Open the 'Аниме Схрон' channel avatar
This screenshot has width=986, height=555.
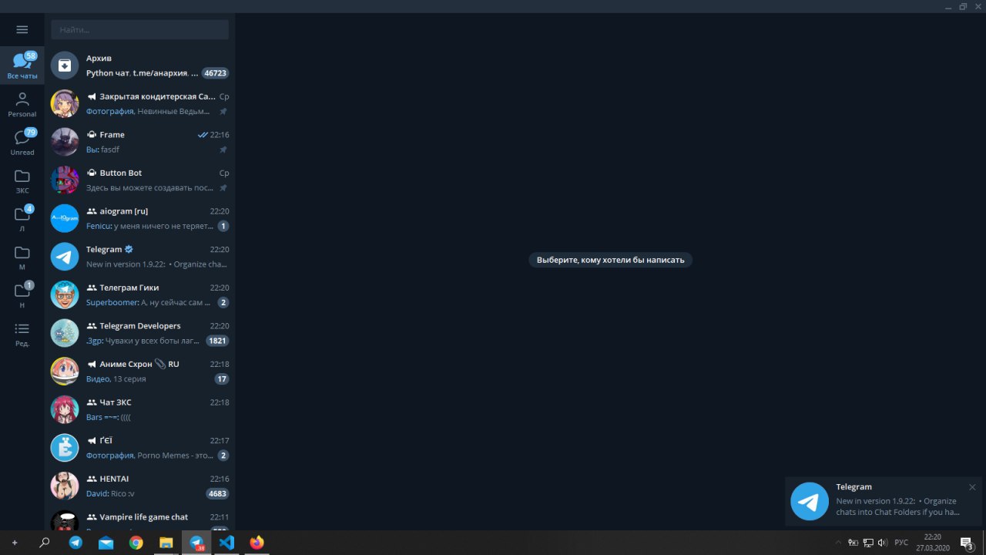coord(65,372)
